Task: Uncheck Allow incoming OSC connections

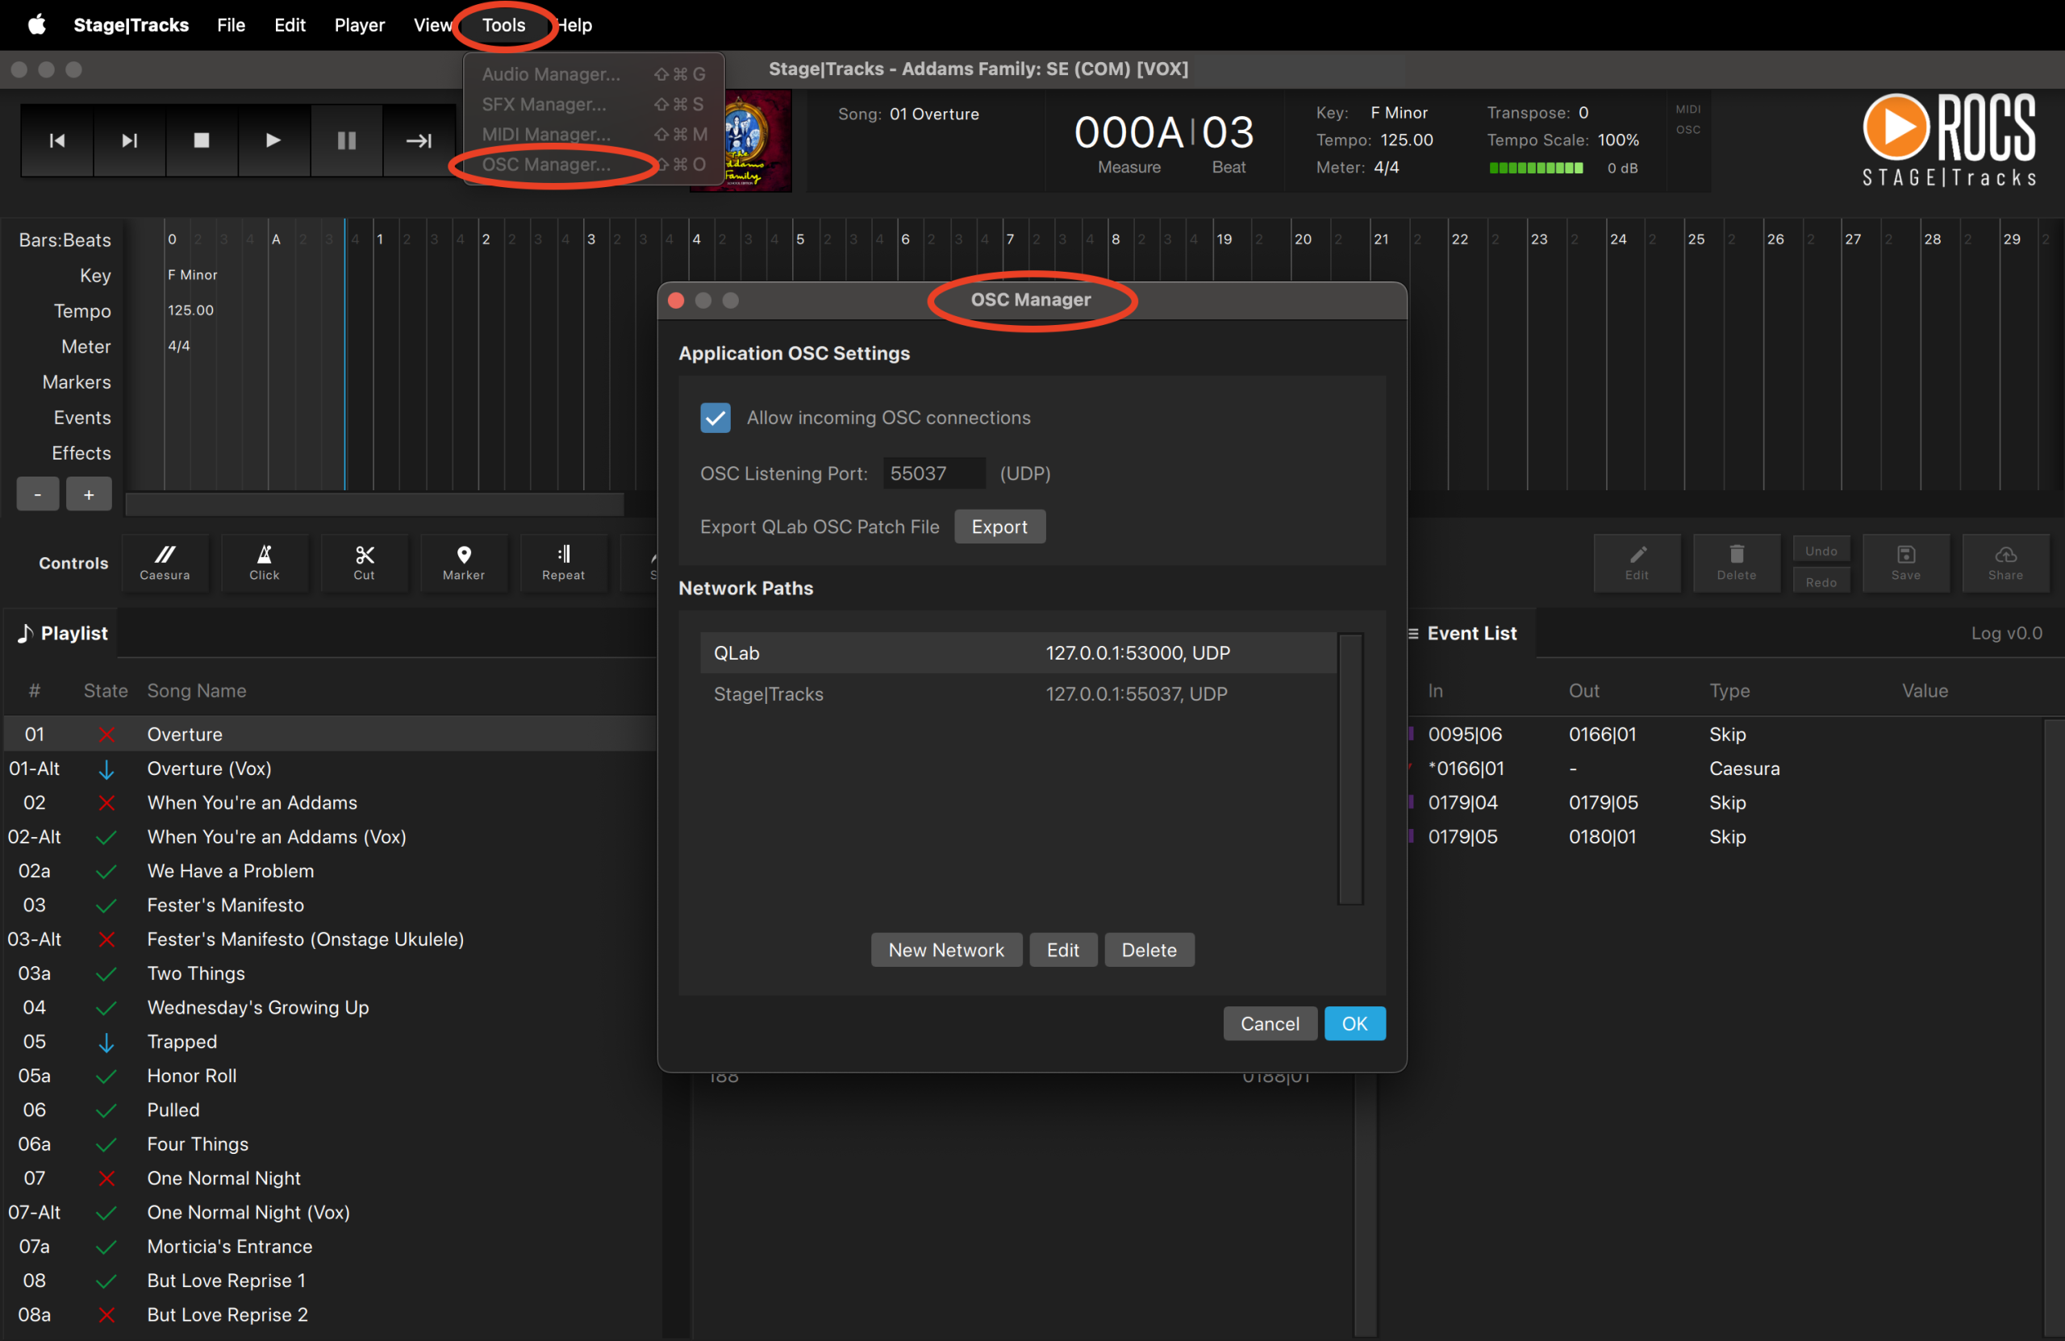Action: pos(715,417)
